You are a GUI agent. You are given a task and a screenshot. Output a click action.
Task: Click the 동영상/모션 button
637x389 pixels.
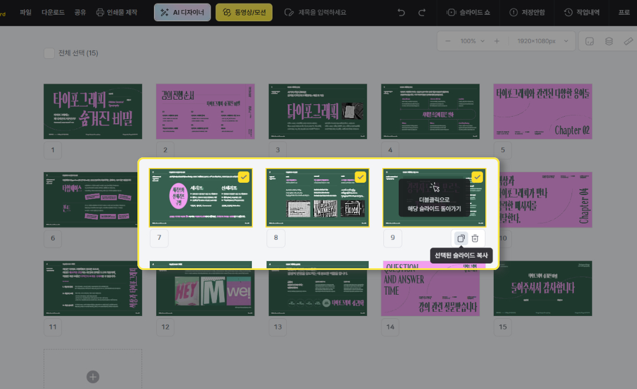click(x=244, y=12)
